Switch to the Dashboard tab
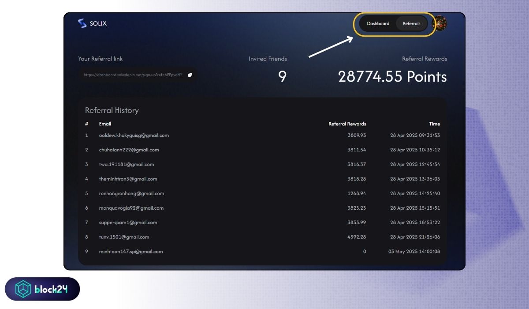Image resolution: width=529 pixels, height=309 pixels. [378, 23]
